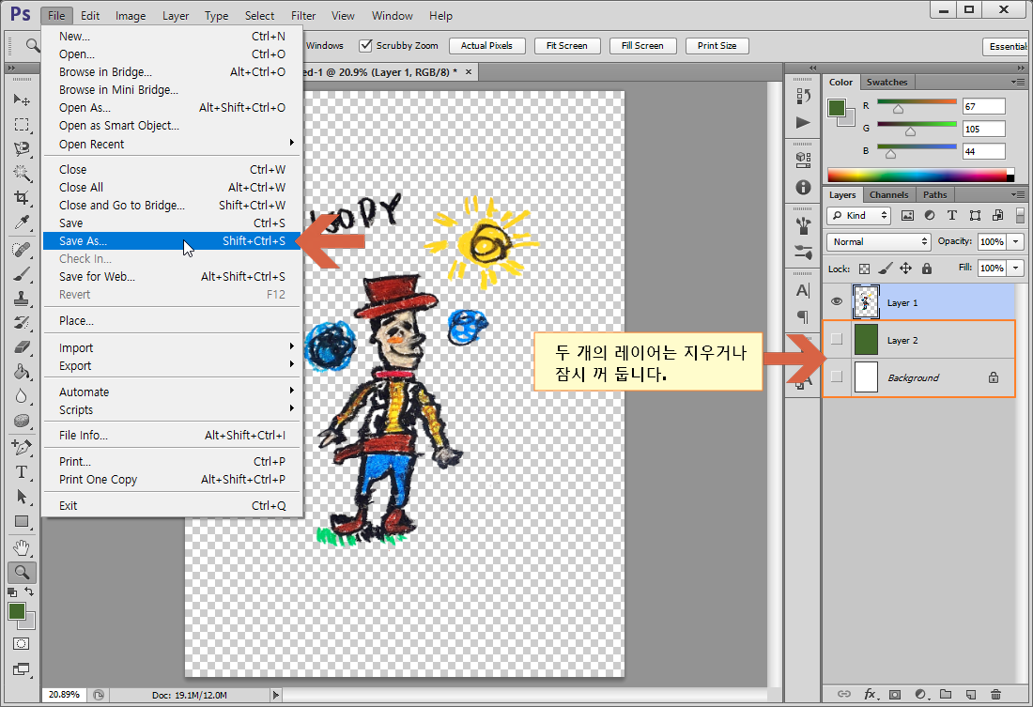Open Normal blend mode dropdown
This screenshot has height=707, width=1033.
click(x=879, y=242)
